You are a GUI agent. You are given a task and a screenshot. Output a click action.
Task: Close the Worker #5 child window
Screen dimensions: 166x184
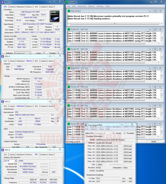160,106
